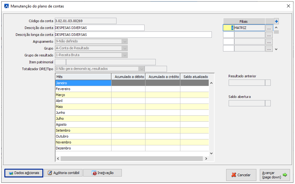Viewport: 295px width, 184px height.
Task: Click the Inativação button
Action: coord(102,173)
